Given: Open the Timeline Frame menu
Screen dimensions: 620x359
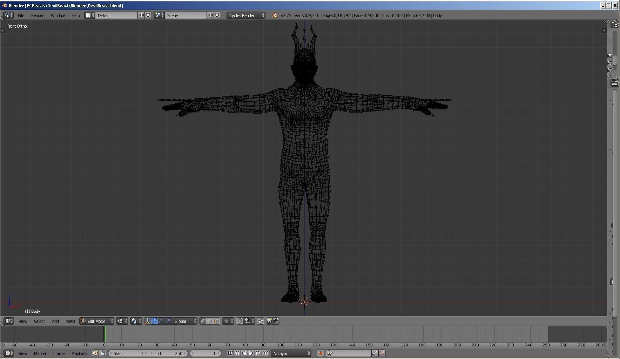Looking at the screenshot, I should tap(59, 353).
